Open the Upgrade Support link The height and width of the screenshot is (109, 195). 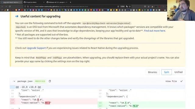click(36, 48)
